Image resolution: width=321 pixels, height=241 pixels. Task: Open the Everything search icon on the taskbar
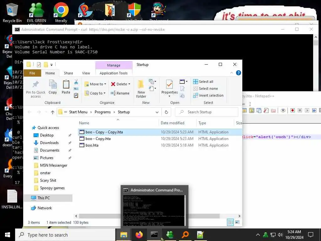point(185,235)
